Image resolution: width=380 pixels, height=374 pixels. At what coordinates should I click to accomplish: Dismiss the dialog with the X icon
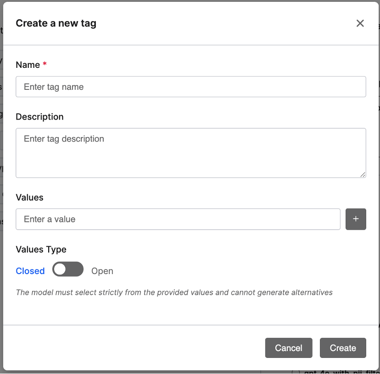(360, 23)
